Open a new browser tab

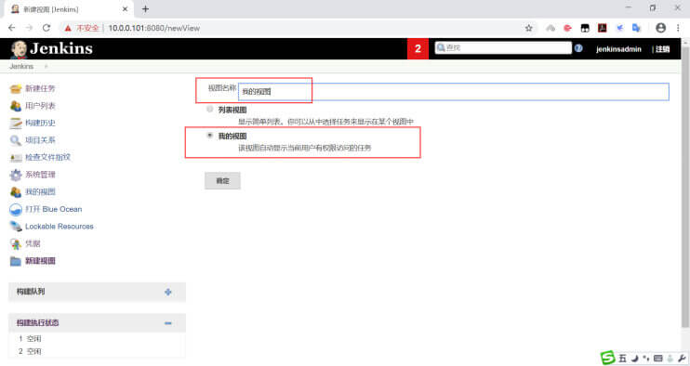click(145, 8)
